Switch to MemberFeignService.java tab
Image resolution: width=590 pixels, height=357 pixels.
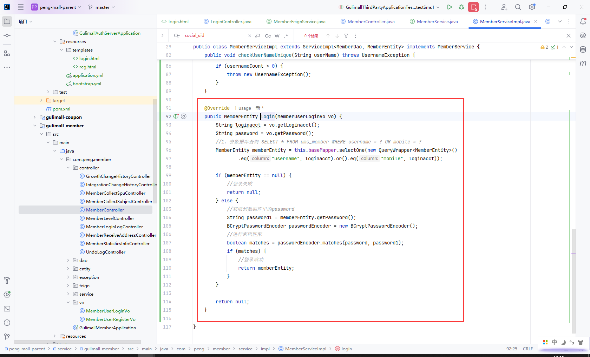tap(296, 21)
